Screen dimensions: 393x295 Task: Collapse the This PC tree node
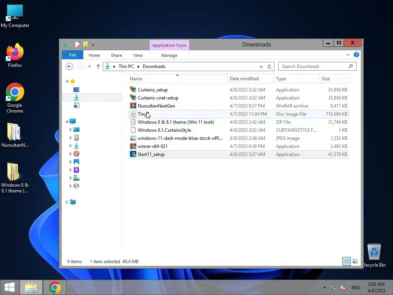point(67,121)
